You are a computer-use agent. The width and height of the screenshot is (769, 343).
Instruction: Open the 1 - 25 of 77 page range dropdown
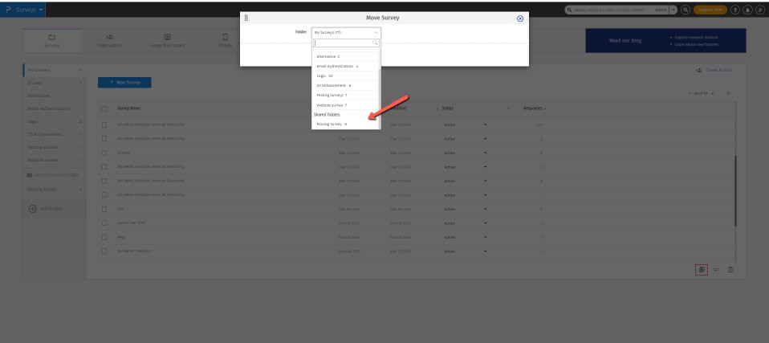click(x=702, y=93)
